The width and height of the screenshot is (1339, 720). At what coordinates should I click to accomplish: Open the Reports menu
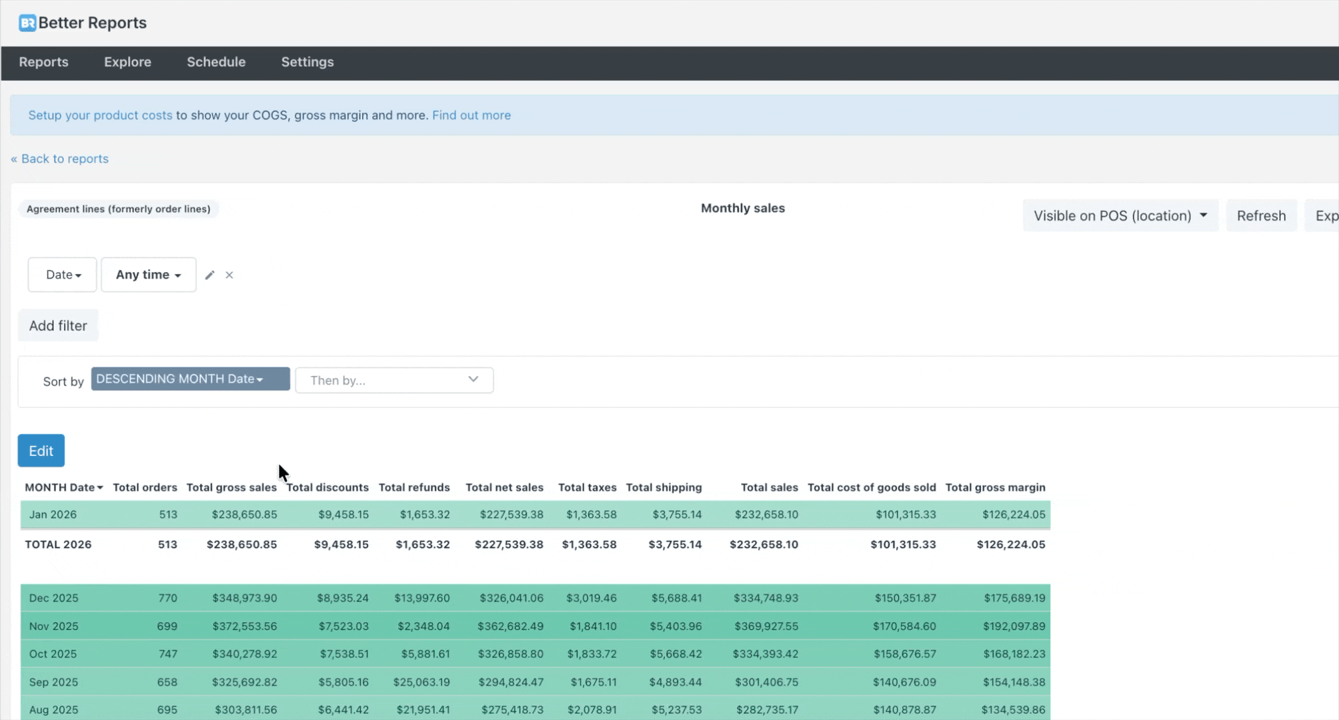click(x=43, y=62)
